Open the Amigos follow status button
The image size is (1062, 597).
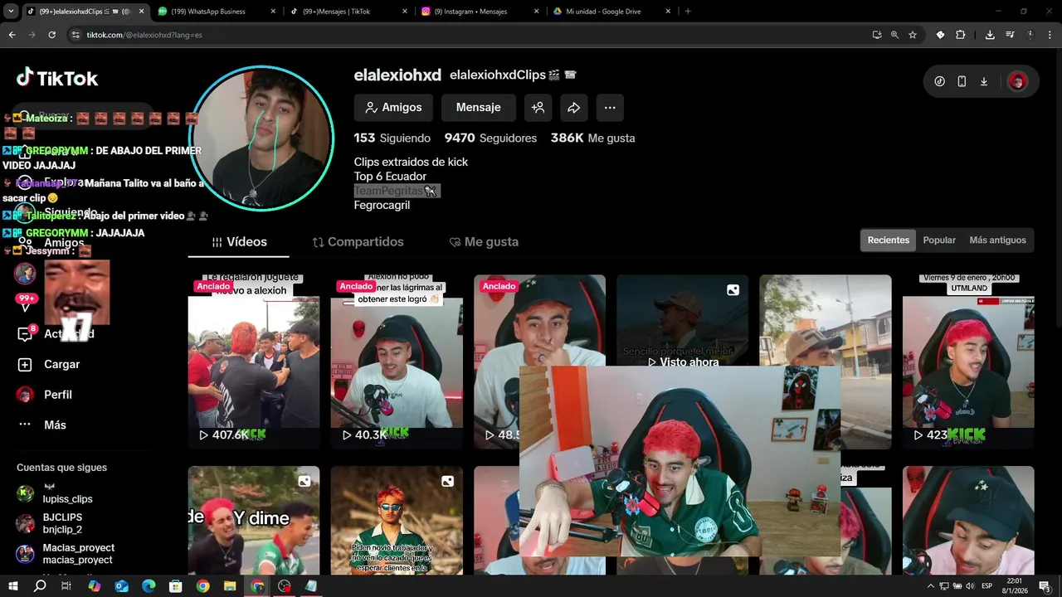click(393, 108)
